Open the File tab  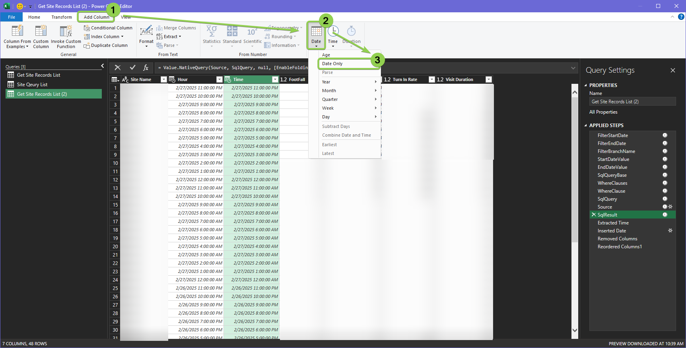tap(12, 17)
